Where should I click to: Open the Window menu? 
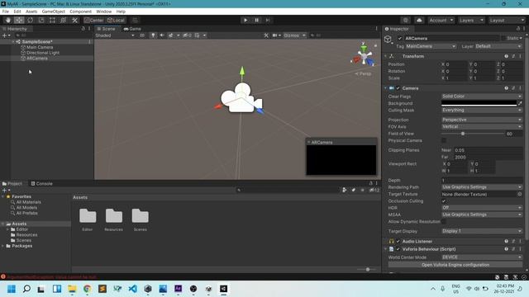103,12
